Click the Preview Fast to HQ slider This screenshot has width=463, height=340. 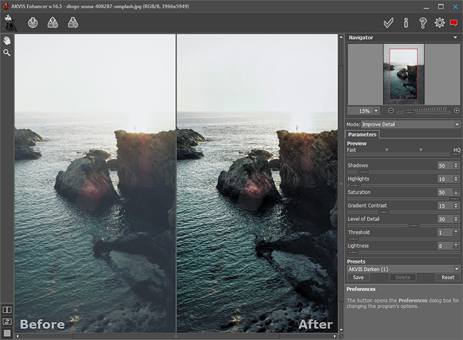(x=403, y=154)
